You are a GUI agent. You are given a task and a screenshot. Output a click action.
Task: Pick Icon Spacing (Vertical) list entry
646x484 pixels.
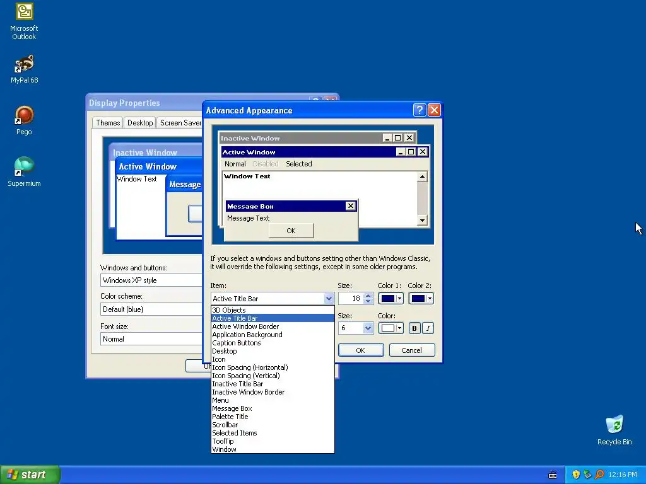point(273,376)
